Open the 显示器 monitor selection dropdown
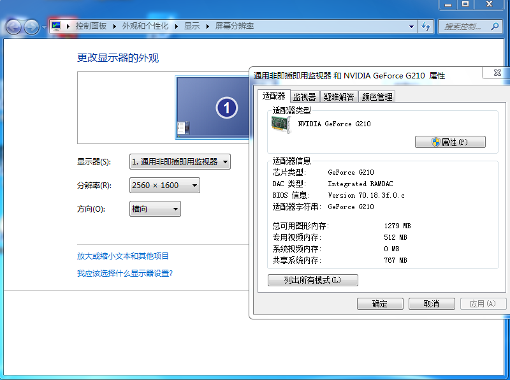510x380 pixels. pyautogui.click(x=180, y=162)
